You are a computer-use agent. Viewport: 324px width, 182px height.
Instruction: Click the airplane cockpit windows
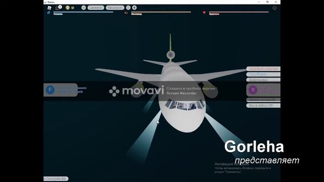pyautogui.click(x=184, y=105)
